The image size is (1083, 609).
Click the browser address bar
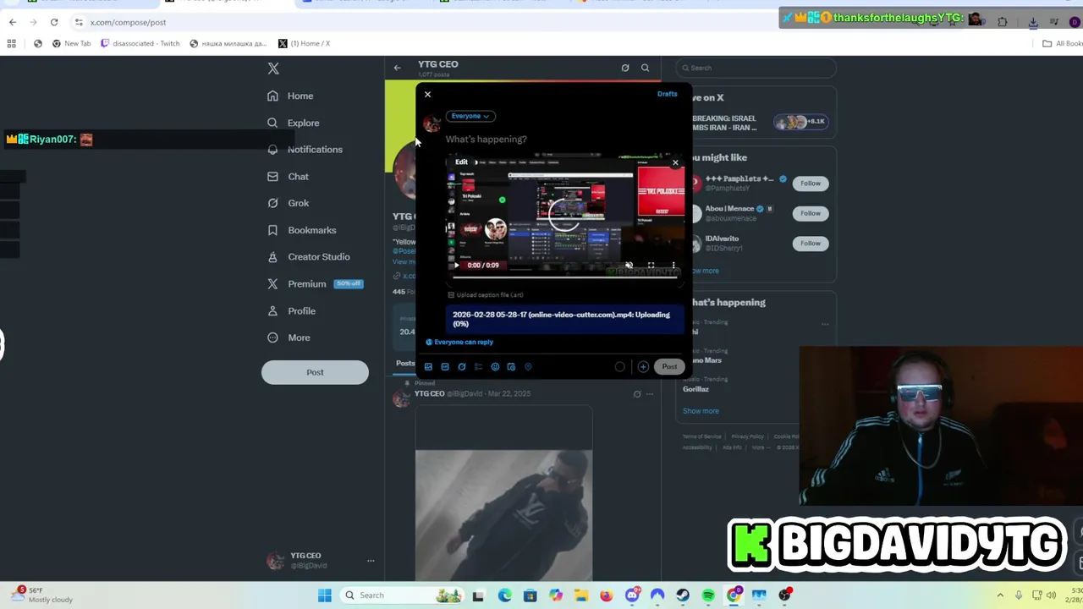(423, 22)
